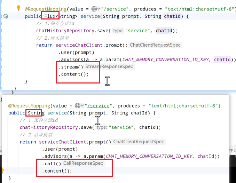Image resolution: width=236 pixels, height=183 pixels.
Task: Click the endpoint gutter icon beside public Flux<String>
Action: 6,16
